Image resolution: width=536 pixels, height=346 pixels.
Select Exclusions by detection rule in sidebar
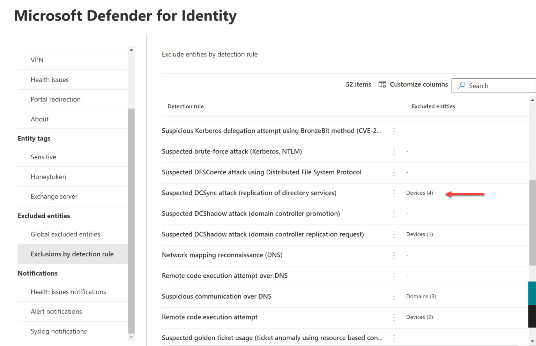point(72,254)
